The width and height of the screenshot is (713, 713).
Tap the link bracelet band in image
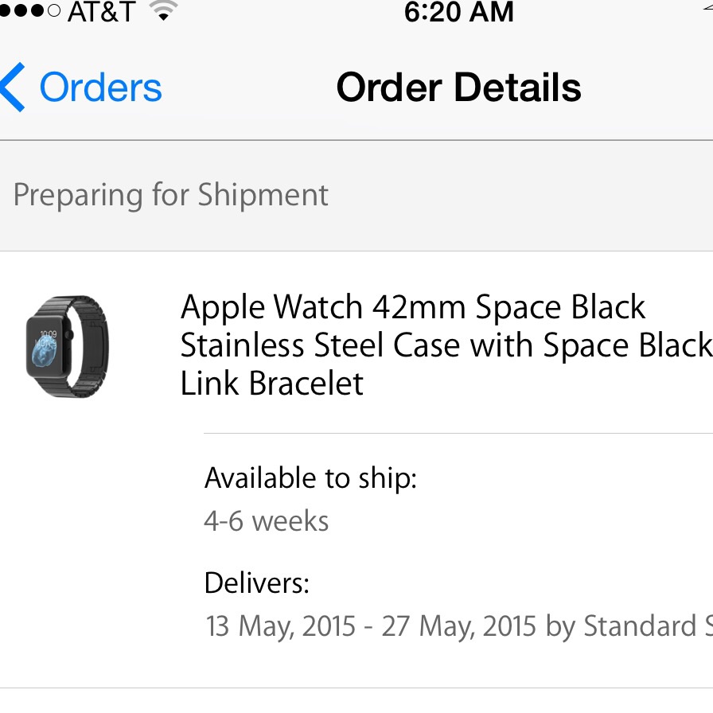click(90, 346)
